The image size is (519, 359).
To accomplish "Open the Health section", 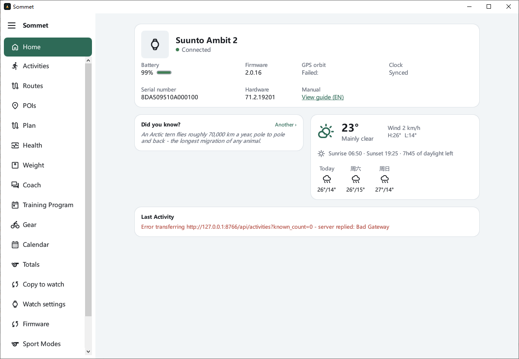I will (x=44, y=145).
